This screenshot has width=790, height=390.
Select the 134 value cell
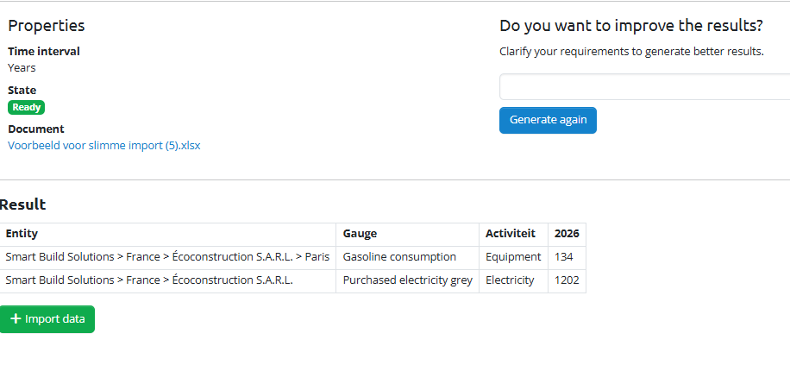tap(564, 257)
